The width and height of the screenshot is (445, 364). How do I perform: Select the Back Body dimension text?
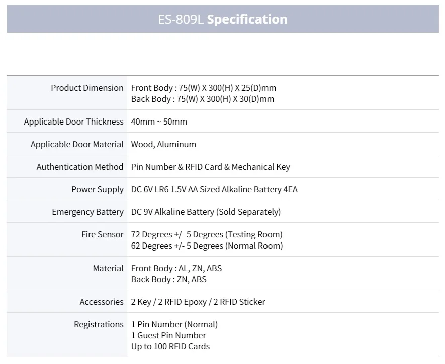click(x=203, y=99)
